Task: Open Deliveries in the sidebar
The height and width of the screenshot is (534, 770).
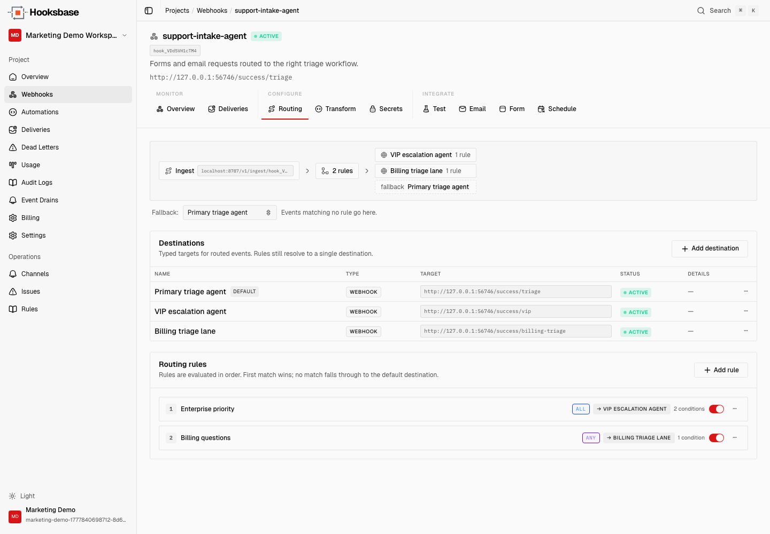Action: pyautogui.click(x=68, y=130)
